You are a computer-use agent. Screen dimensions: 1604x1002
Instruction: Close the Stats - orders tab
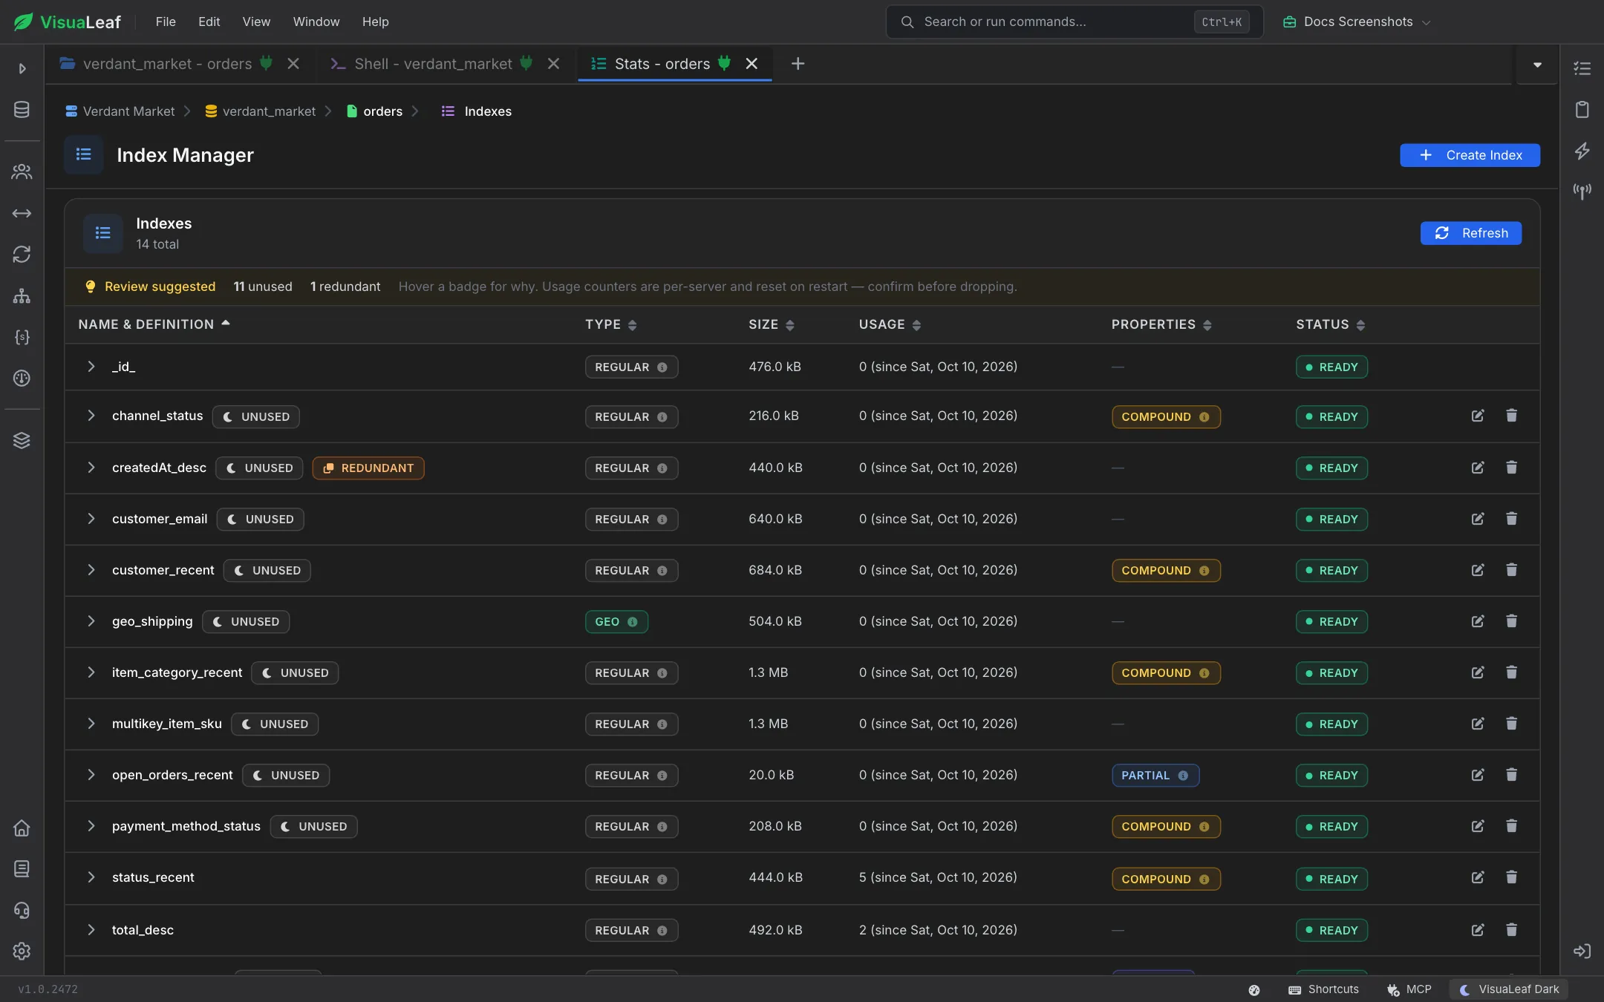coord(752,64)
